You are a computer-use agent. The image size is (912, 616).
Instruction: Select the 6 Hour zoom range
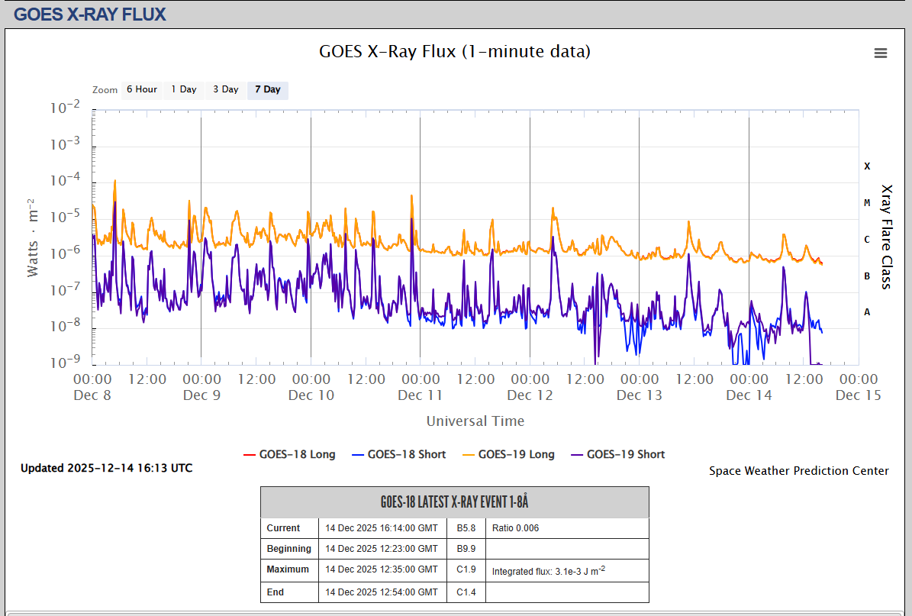[141, 90]
